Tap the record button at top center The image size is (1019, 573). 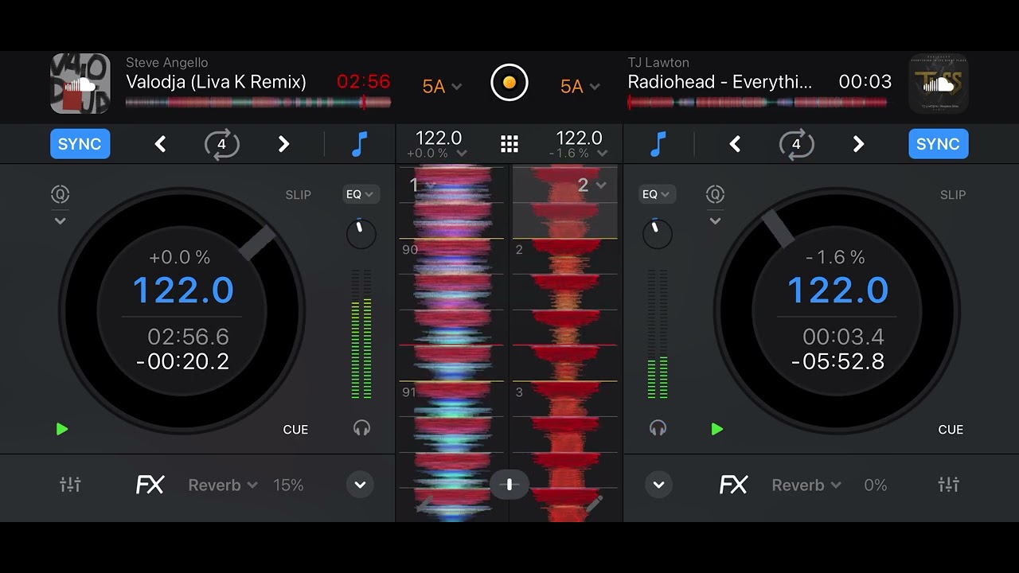[x=509, y=82]
